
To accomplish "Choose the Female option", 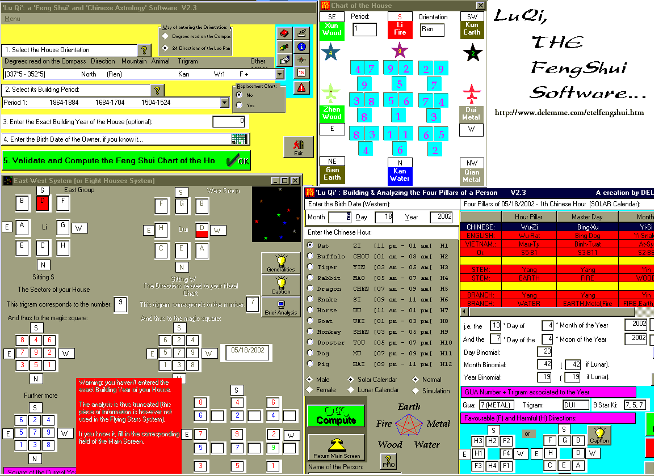I will point(309,390).
